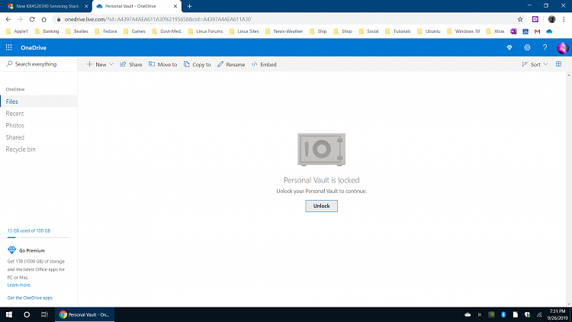This screenshot has width=572, height=322.
Task: Click Rename in the command bar
Action: tap(231, 64)
